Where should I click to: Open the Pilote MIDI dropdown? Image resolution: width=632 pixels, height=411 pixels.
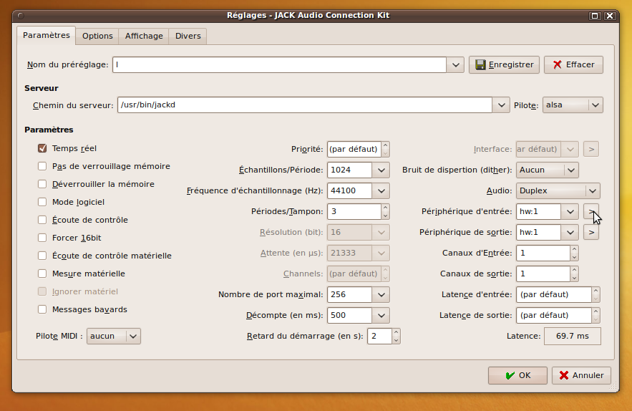point(133,336)
